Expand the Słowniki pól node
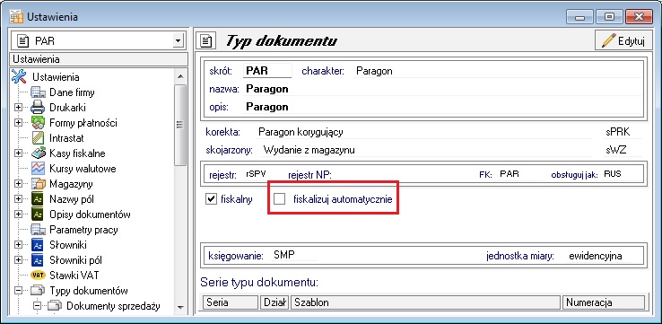The width and height of the screenshot is (662, 324). (x=18, y=260)
